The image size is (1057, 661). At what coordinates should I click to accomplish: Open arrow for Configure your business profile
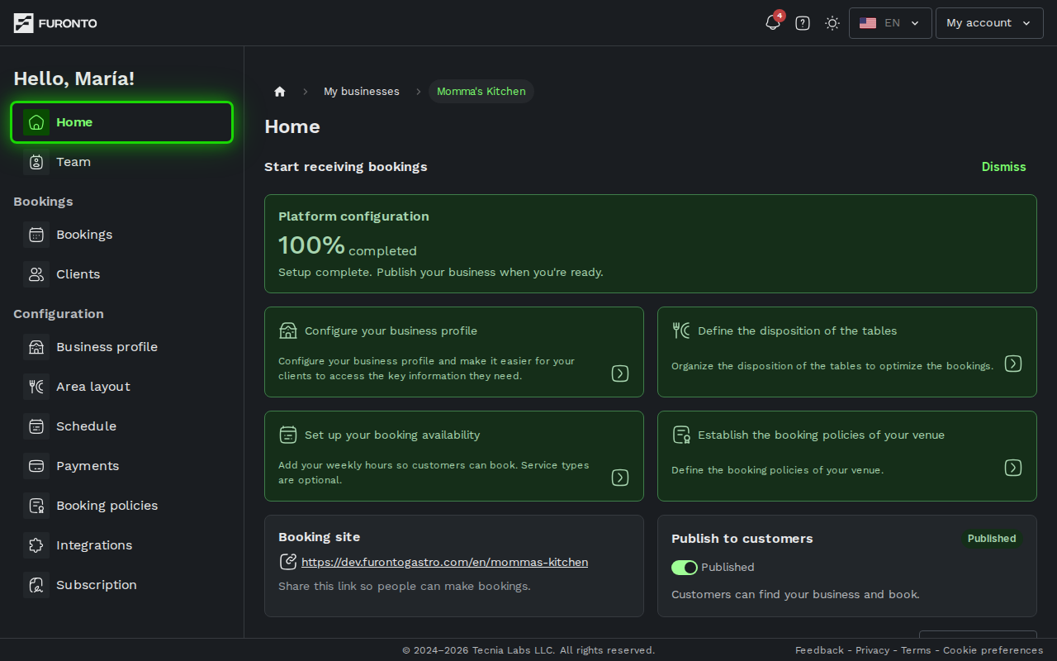pos(620,373)
